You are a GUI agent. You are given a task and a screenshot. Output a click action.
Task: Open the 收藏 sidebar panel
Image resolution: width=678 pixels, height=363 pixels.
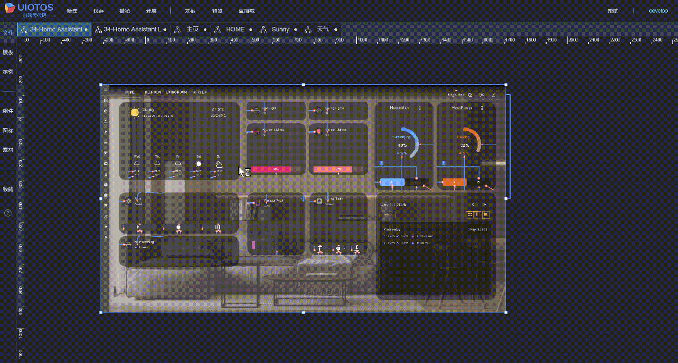[8, 189]
